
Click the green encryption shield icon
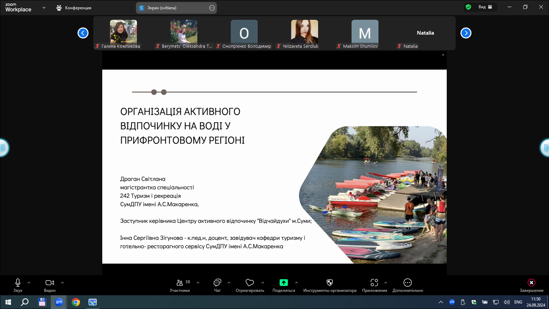tap(468, 7)
